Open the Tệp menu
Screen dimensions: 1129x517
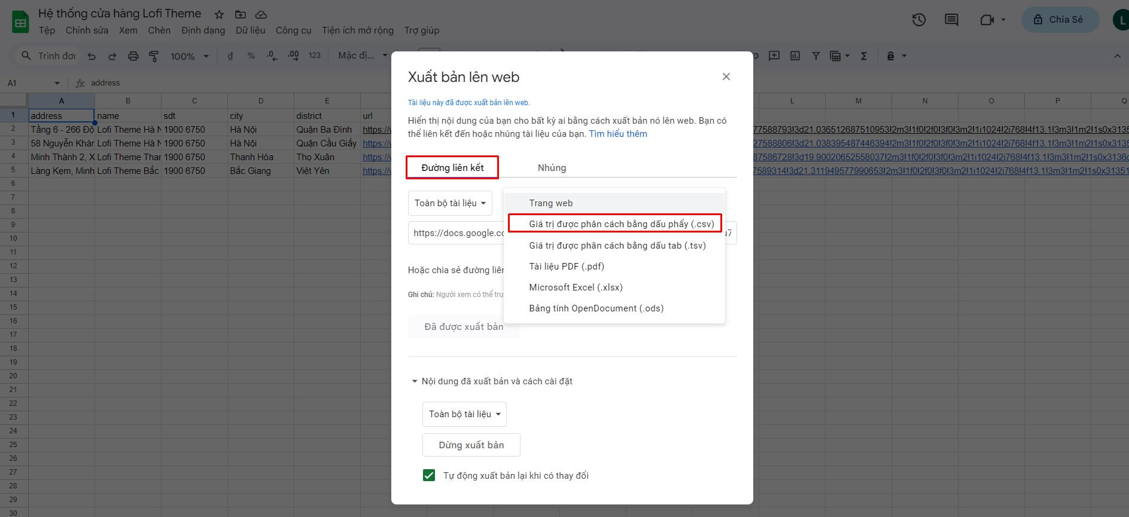click(47, 30)
